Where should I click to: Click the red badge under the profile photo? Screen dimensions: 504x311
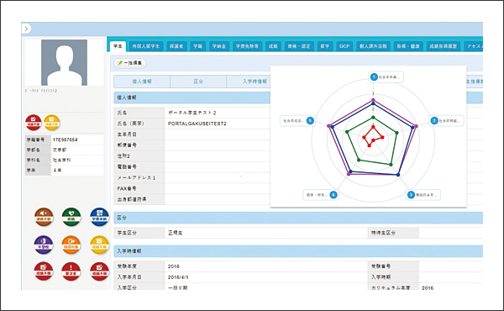[x=34, y=123]
